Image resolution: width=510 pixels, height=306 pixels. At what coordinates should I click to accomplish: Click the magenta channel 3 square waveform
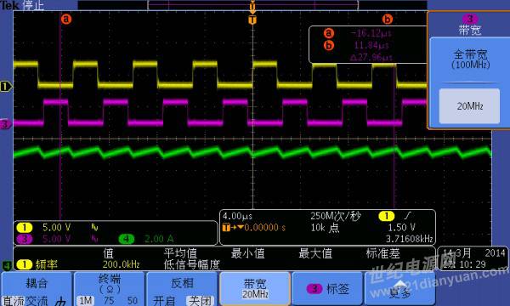220,112
